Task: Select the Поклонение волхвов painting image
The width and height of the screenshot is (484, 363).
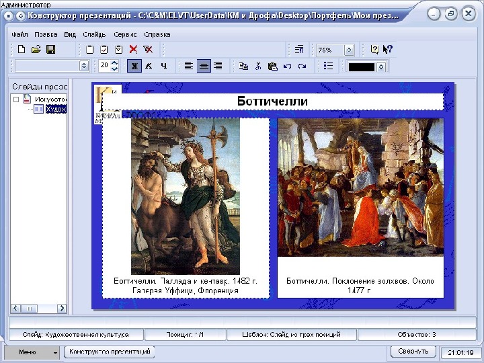Action: coord(360,188)
